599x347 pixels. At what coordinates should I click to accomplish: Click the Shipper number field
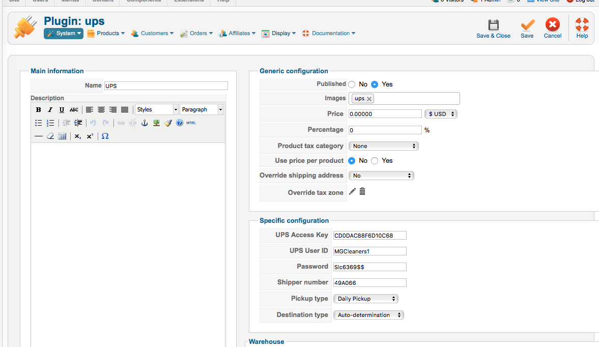click(370, 283)
